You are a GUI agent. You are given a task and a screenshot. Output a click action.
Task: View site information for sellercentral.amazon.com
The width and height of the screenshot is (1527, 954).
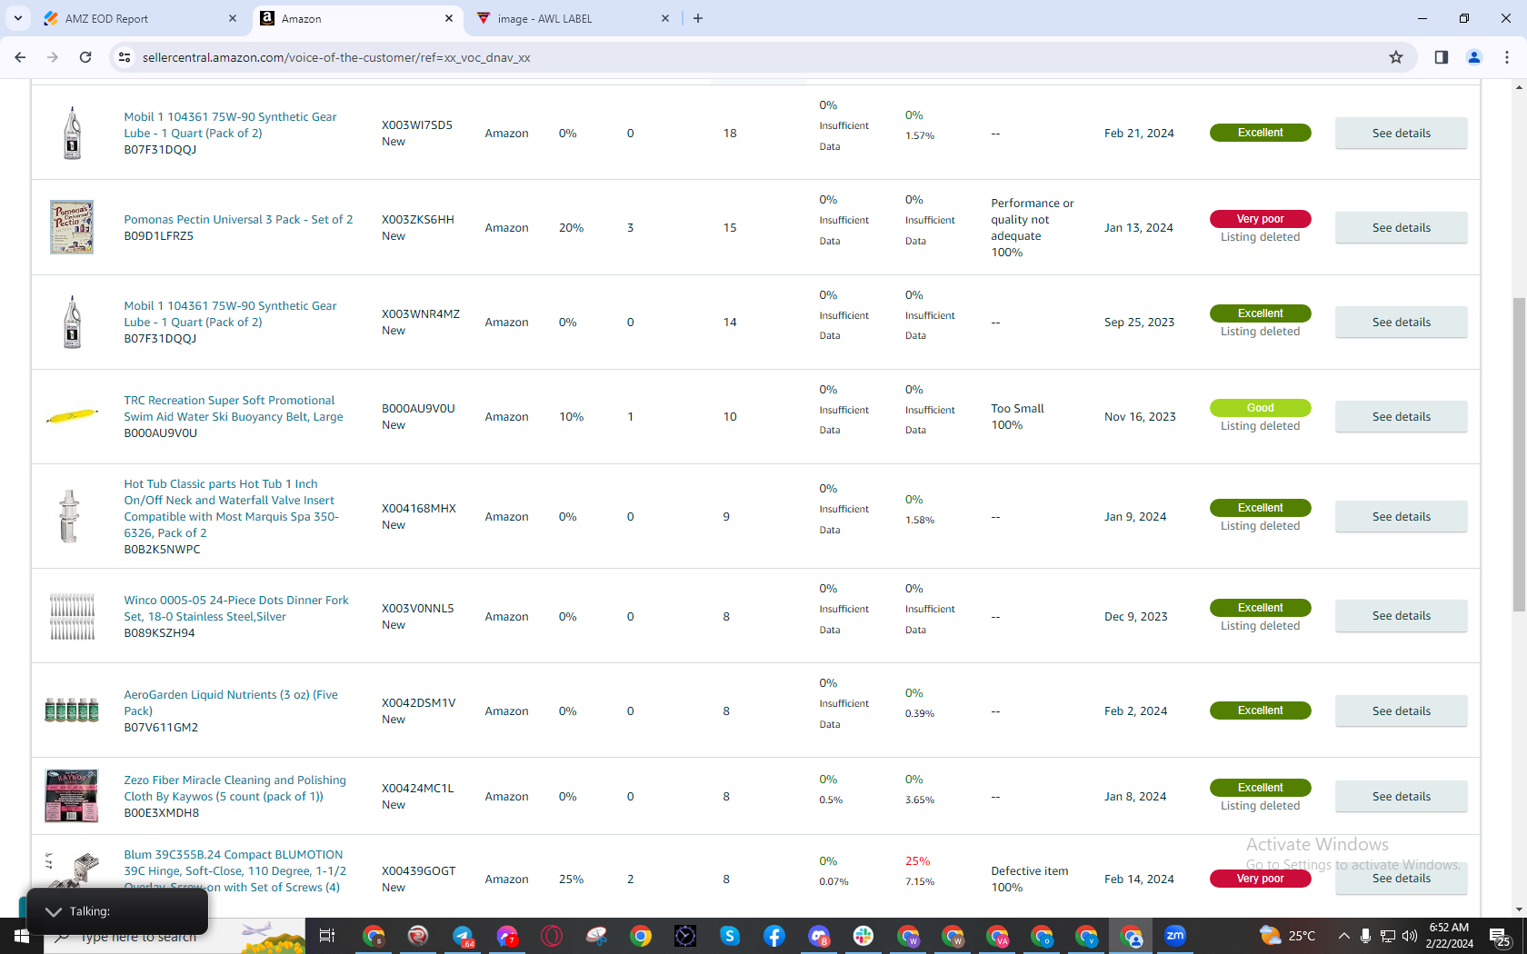point(125,57)
